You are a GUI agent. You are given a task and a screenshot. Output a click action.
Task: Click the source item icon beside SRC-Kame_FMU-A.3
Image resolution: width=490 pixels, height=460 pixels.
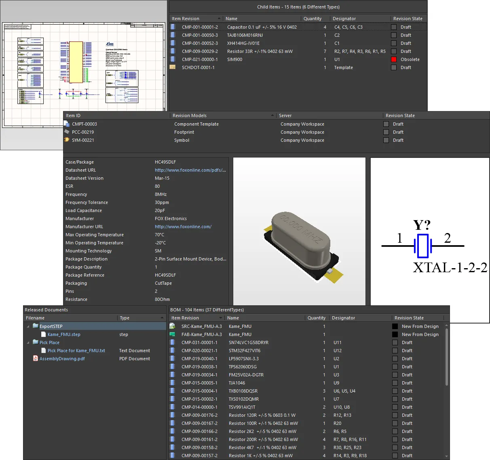coord(173,326)
